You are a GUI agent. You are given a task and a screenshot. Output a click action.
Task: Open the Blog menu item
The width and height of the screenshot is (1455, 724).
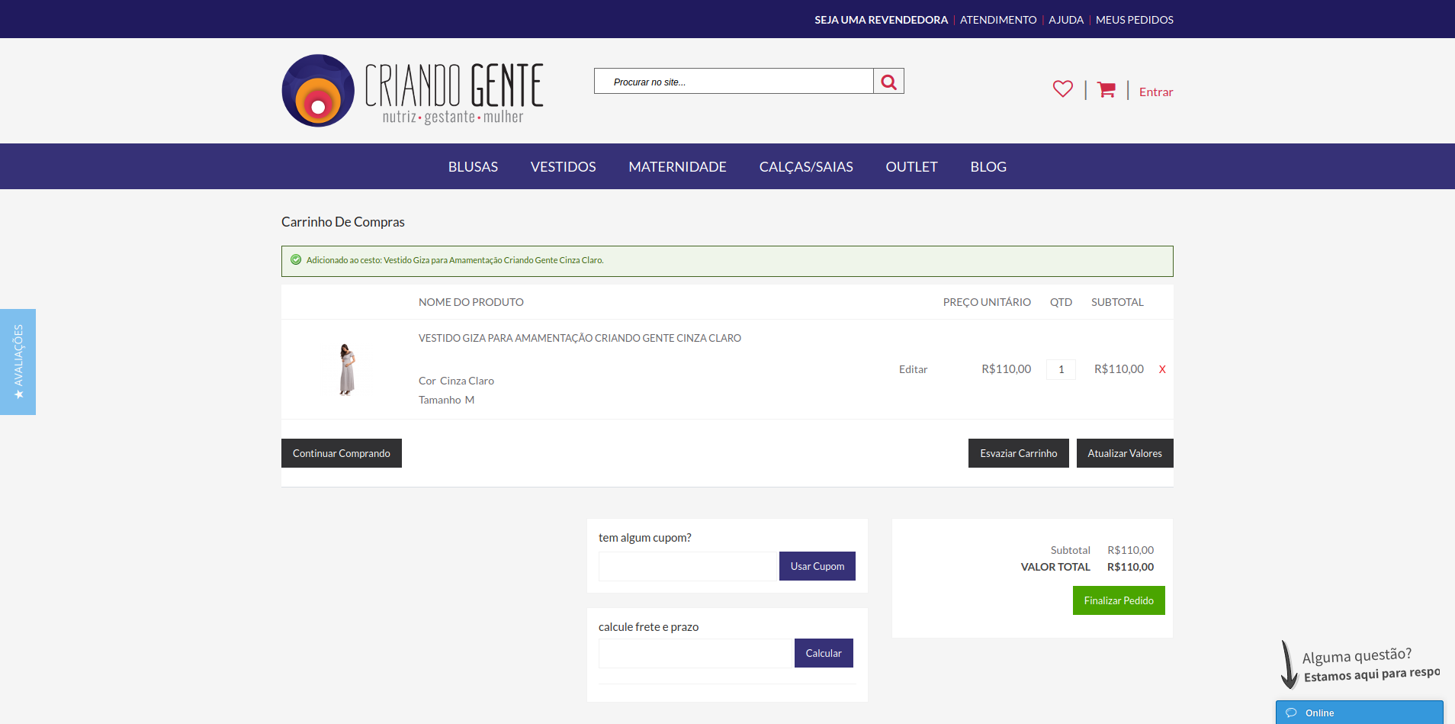pyautogui.click(x=988, y=166)
